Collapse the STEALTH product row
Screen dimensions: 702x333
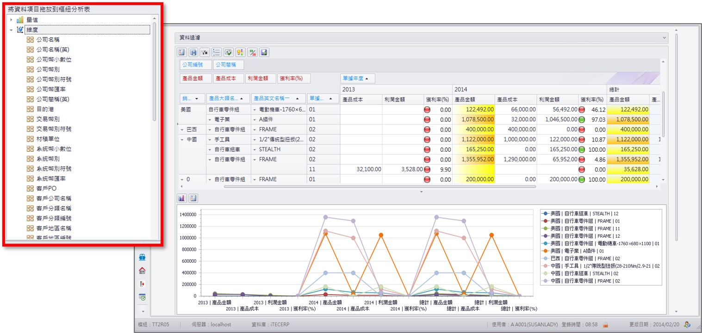[x=255, y=149]
